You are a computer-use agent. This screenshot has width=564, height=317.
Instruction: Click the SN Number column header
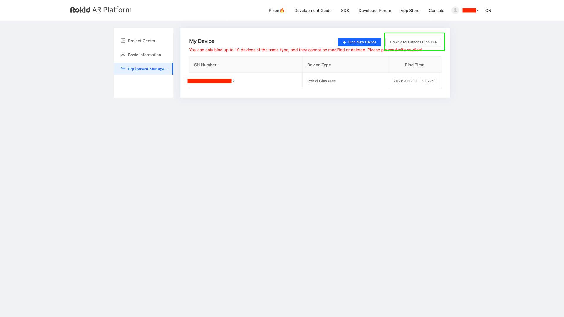tap(205, 65)
